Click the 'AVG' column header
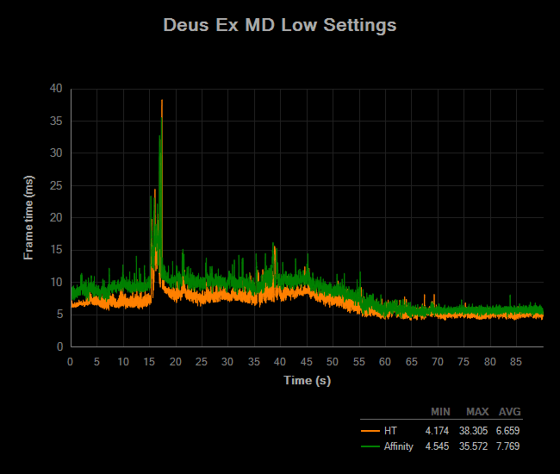 point(510,412)
